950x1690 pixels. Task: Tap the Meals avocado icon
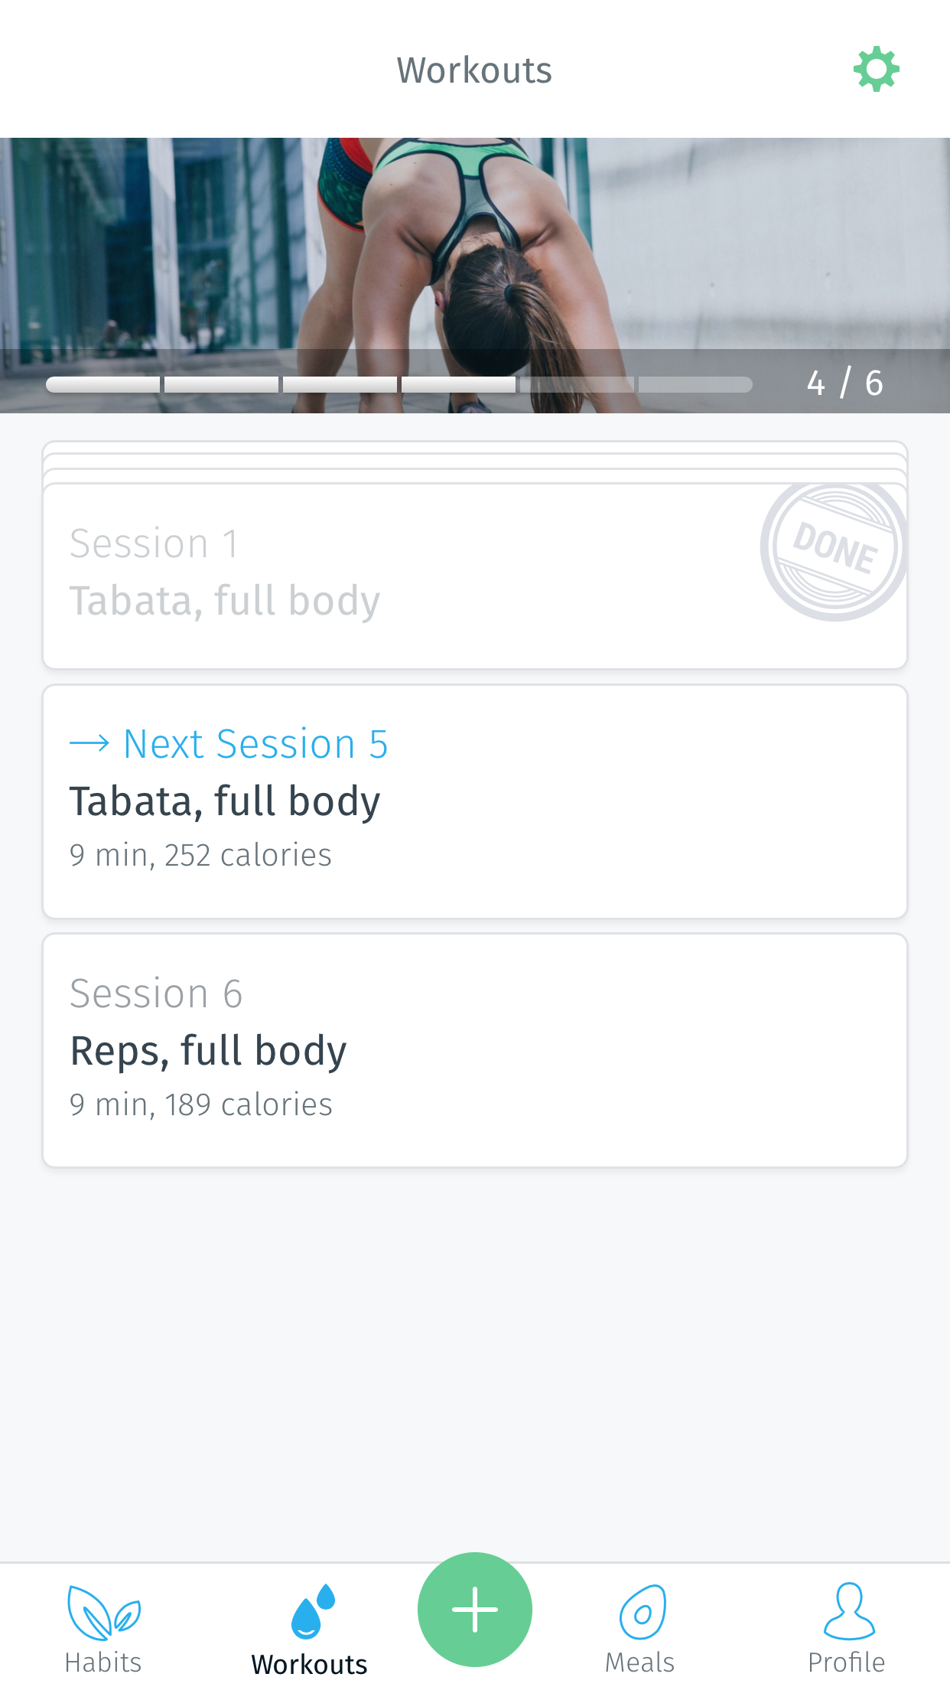pos(642,1611)
